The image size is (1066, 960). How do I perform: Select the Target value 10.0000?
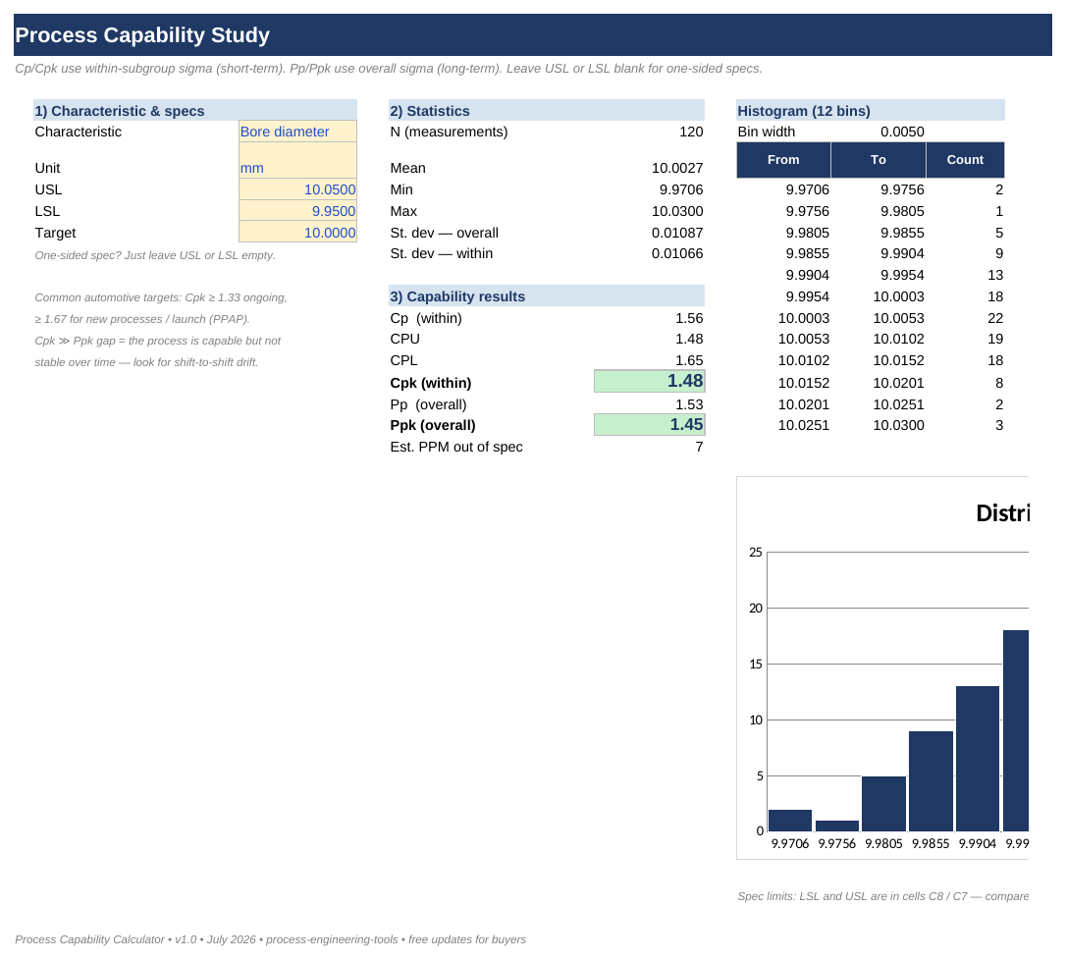[x=297, y=233]
